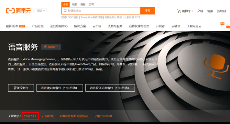Open 智能LOGO设计 suggested link
This screenshot has width=230, height=124.
70,17
